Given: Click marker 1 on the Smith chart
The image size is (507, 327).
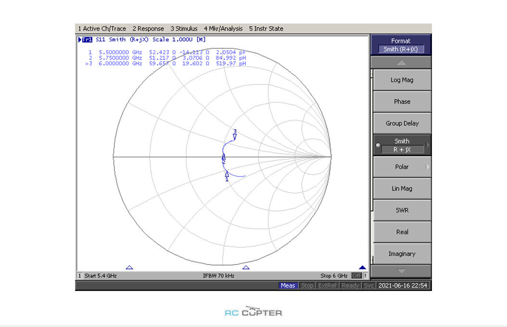Looking at the screenshot, I should (x=227, y=176).
